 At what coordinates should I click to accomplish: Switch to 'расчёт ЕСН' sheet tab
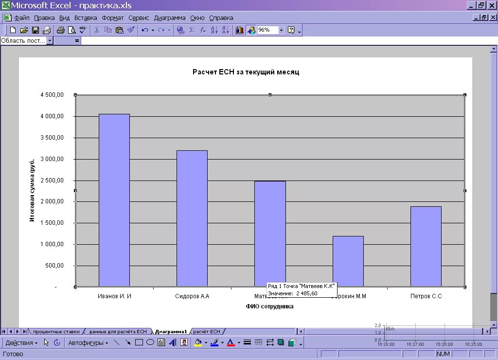(206, 331)
